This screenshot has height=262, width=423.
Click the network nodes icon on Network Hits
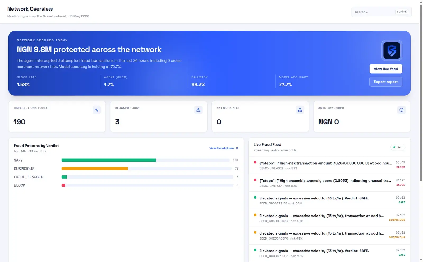coord(300,110)
